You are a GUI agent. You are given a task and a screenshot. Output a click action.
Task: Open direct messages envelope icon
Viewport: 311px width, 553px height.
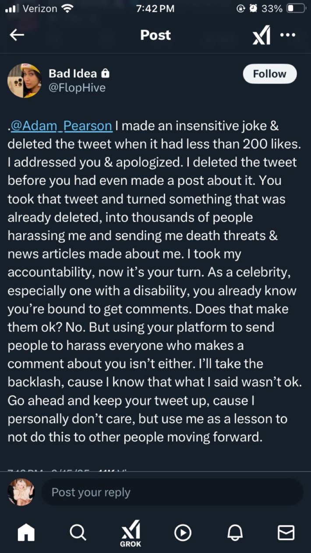(x=286, y=533)
